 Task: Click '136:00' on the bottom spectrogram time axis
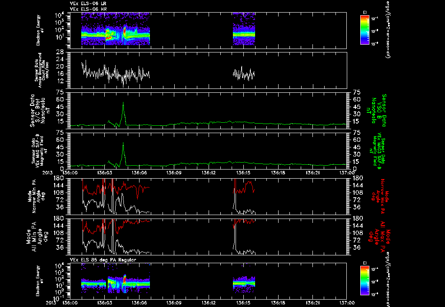point(70,303)
